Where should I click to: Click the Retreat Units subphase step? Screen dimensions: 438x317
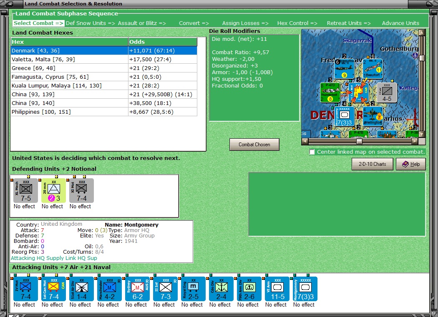click(349, 23)
